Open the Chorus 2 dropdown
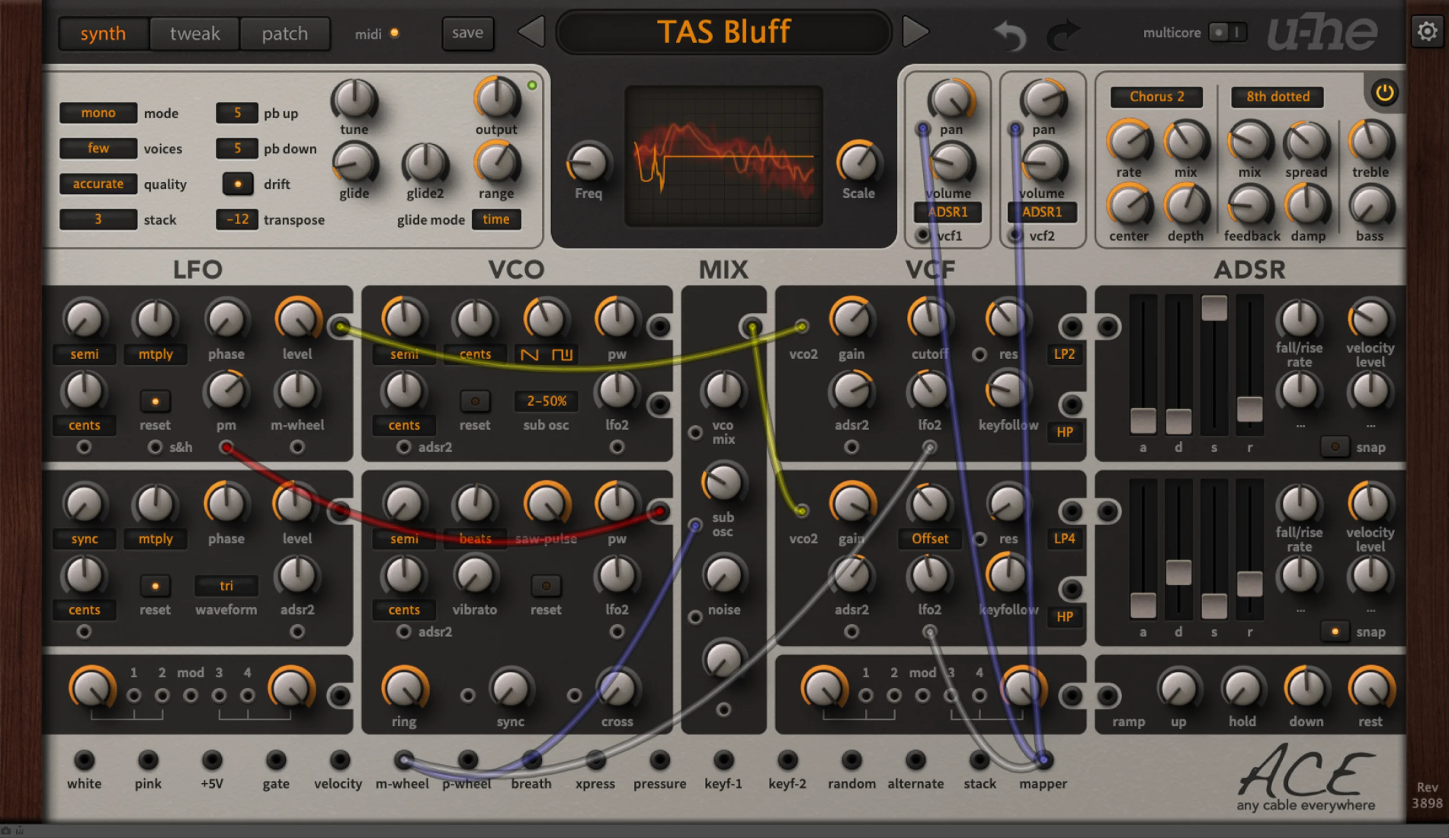This screenshot has width=1449, height=838. click(x=1156, y=97)
